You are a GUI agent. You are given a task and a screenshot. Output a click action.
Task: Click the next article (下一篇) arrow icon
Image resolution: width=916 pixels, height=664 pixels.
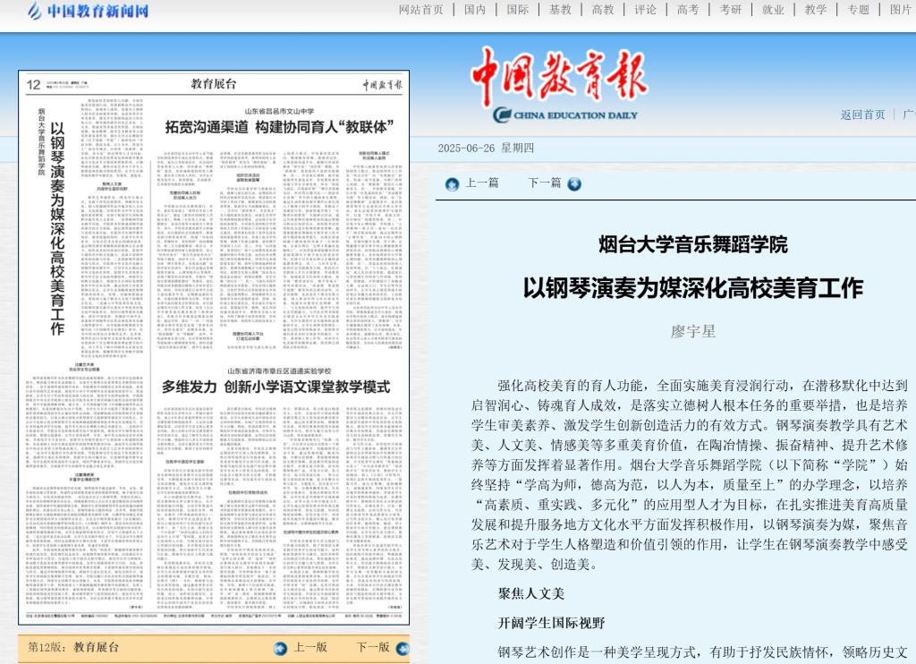click(574, 183)
